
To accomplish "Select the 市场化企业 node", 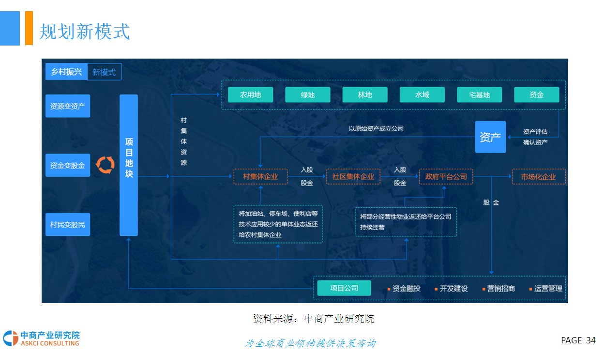I will [x=538, y=177].
